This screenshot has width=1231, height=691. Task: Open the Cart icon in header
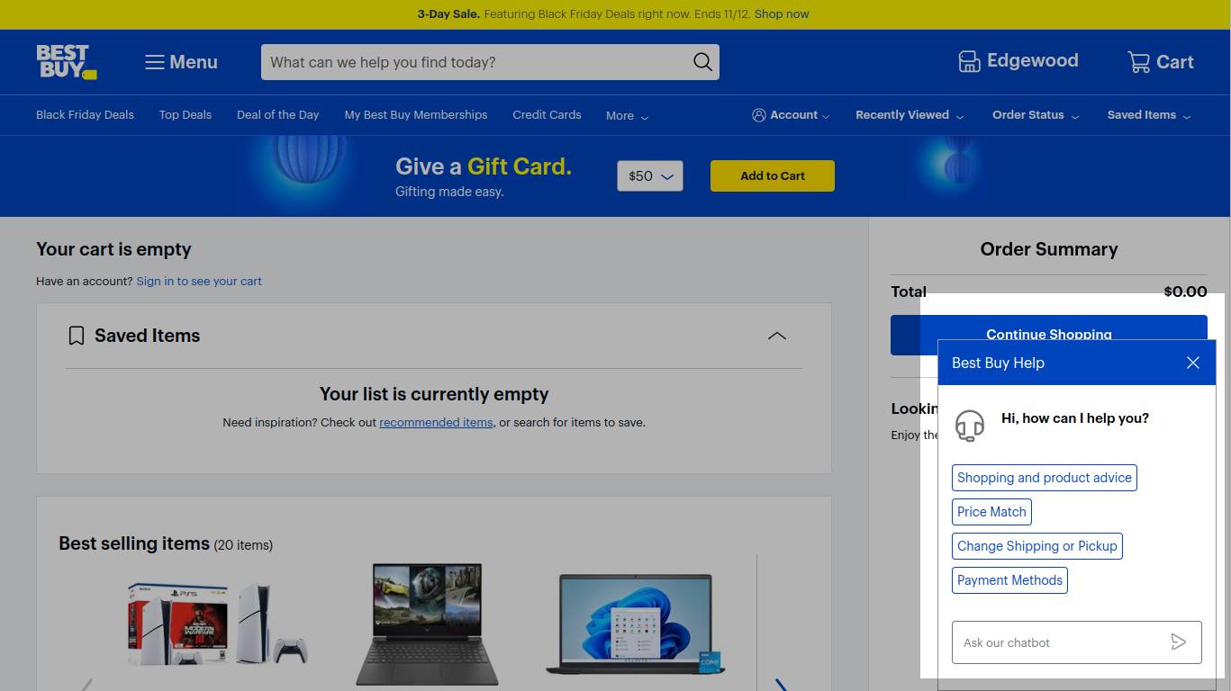[x=1160, y=62]
